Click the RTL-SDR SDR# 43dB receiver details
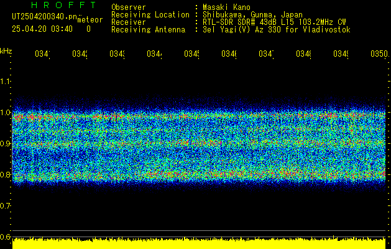Screen dimensions: 391x249 pos(274,22)
